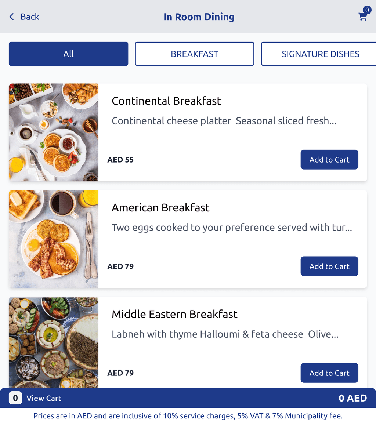The image size is (376, 432).
Task: Click the 0 AED cart total
Action: [352, 398]
